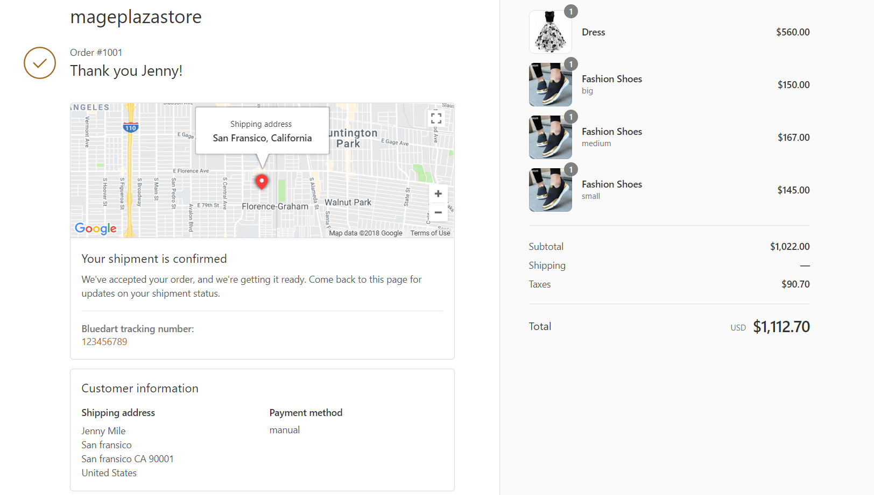Click the Dress item name
This screenshot has height=495, width=874.
pyautogui.click(x=594, y=32)
